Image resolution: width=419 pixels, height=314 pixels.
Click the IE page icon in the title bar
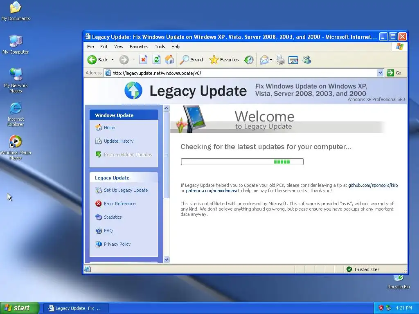[x=88, y=36]
